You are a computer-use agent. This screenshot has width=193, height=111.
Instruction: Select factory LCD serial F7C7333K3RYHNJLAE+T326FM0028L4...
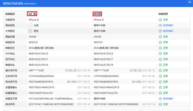[x=51, y=99]
